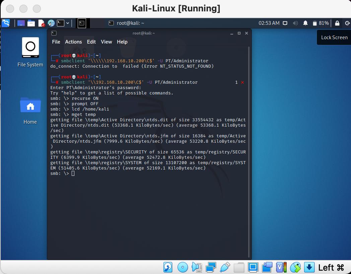Click macOS yellow minimize button

pos(23,9)
